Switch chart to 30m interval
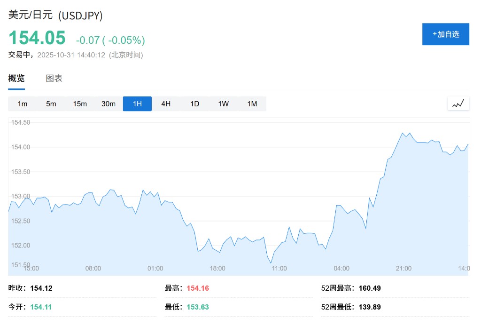481x326 pixels. (x=109, y=104)
